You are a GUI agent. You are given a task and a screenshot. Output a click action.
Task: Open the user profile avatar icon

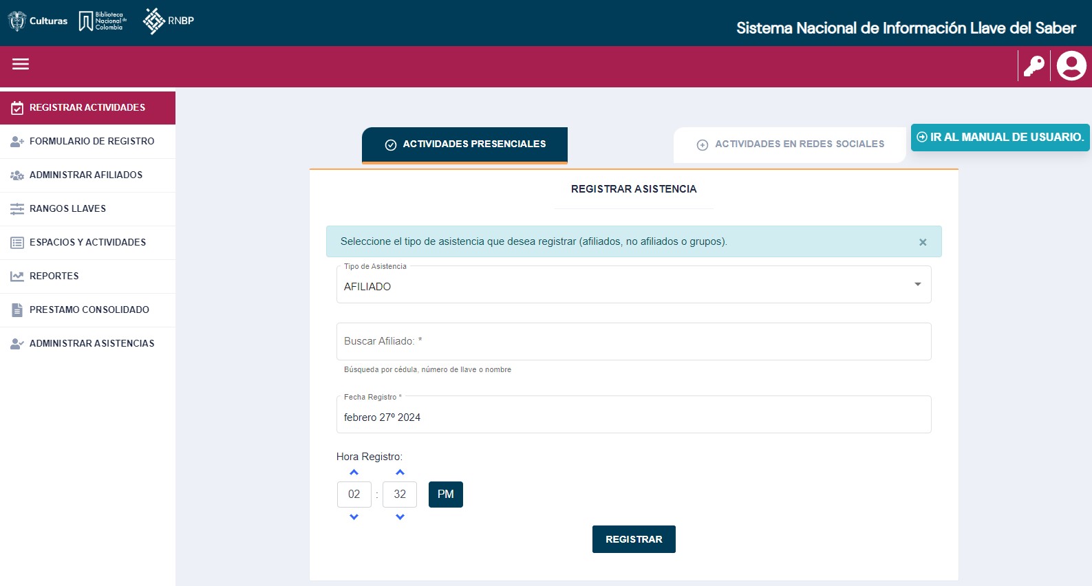tap(1071, 66)
